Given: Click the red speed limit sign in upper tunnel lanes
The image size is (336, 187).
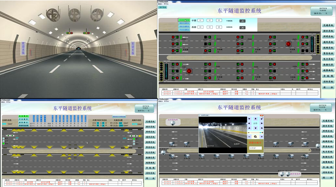Looking at the screenshot, I should point(289,44).
